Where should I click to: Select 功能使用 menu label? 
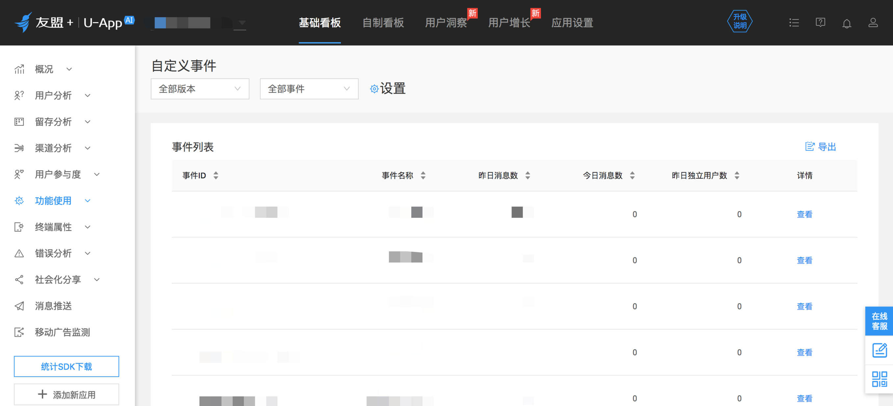[x=53, y=201]
